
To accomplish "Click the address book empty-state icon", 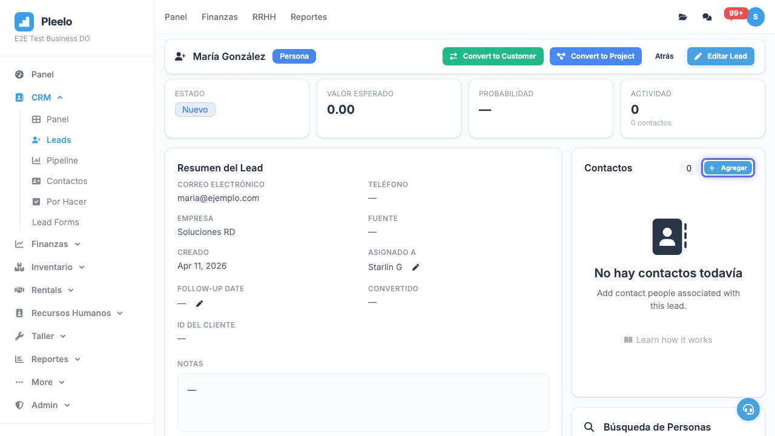I will point(669,237).
